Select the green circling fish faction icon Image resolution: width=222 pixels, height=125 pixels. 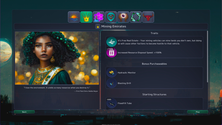[x=136, y=17]
